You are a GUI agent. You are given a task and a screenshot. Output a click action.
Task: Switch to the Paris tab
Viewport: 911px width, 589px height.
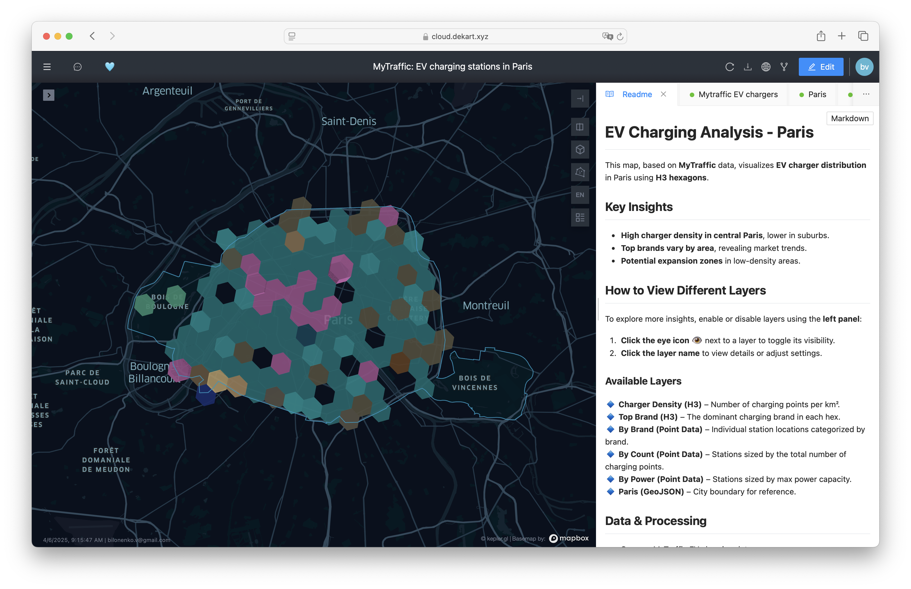click(812, 95)
